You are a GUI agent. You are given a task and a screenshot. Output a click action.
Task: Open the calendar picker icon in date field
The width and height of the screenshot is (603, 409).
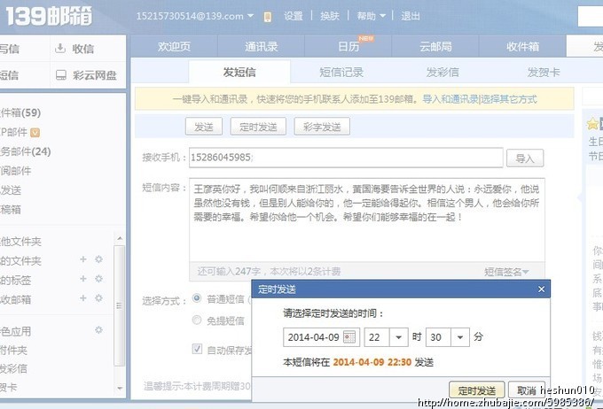click(x=349, y=337)
